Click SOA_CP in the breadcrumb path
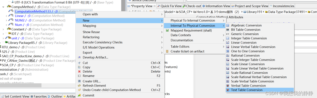 coord(185,12)
